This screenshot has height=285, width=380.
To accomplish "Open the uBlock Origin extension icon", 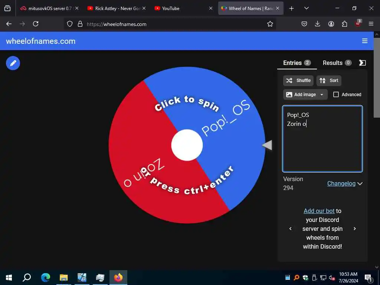I will 358,23.
